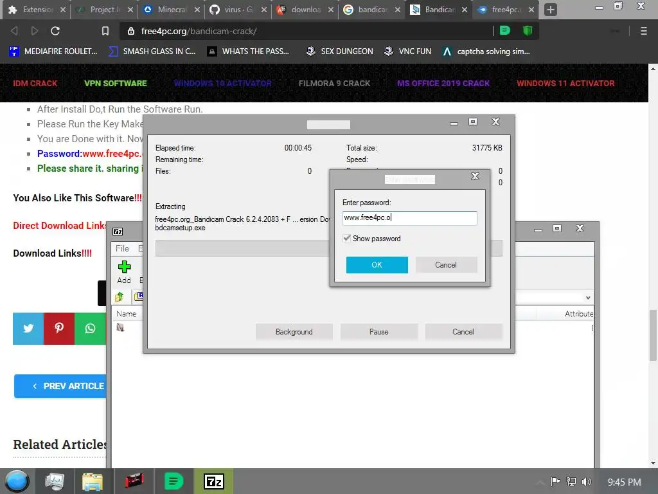Check the Show password checkbox
The height and width of the screenshot is (494, 658).
click(346, 238)
